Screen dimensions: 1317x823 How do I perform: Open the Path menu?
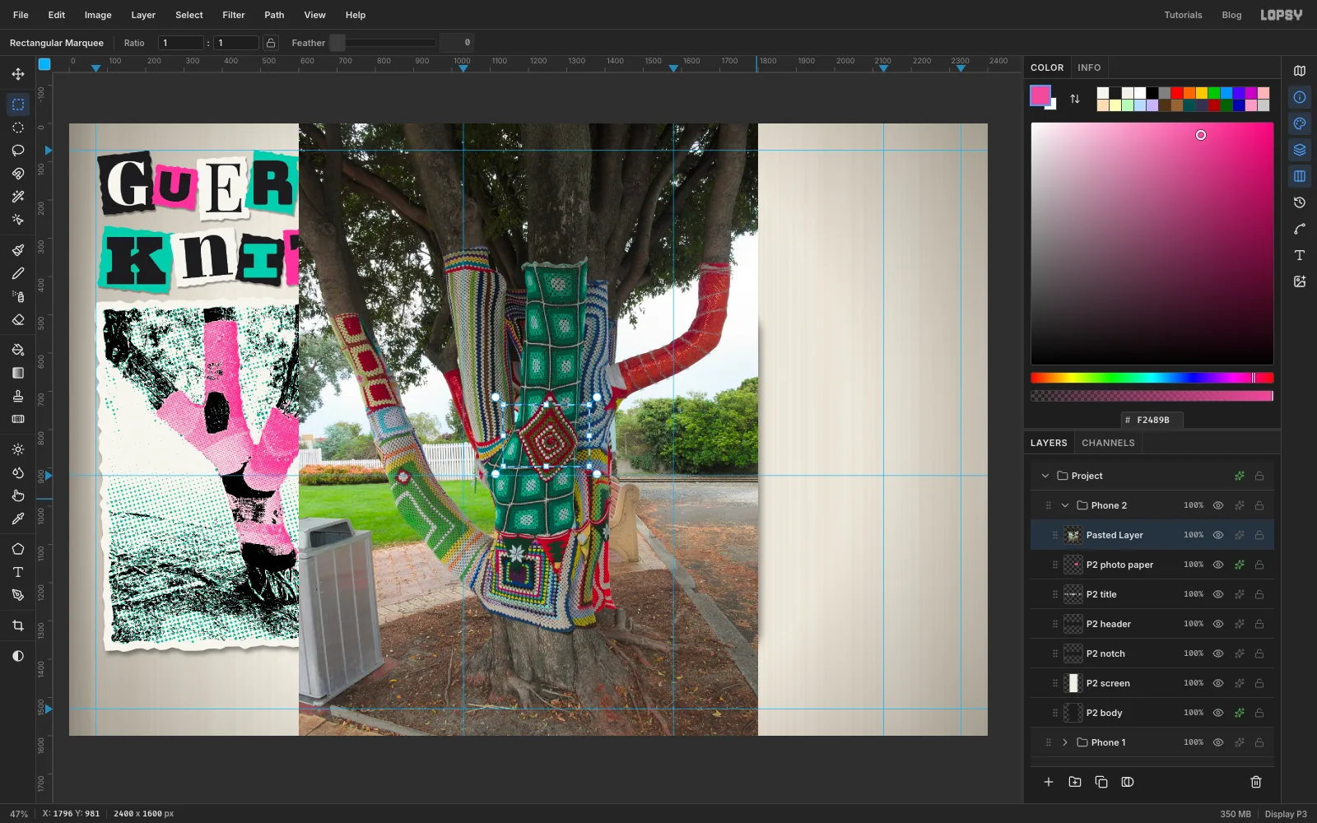pyautogui.click(x=274, y=15)
